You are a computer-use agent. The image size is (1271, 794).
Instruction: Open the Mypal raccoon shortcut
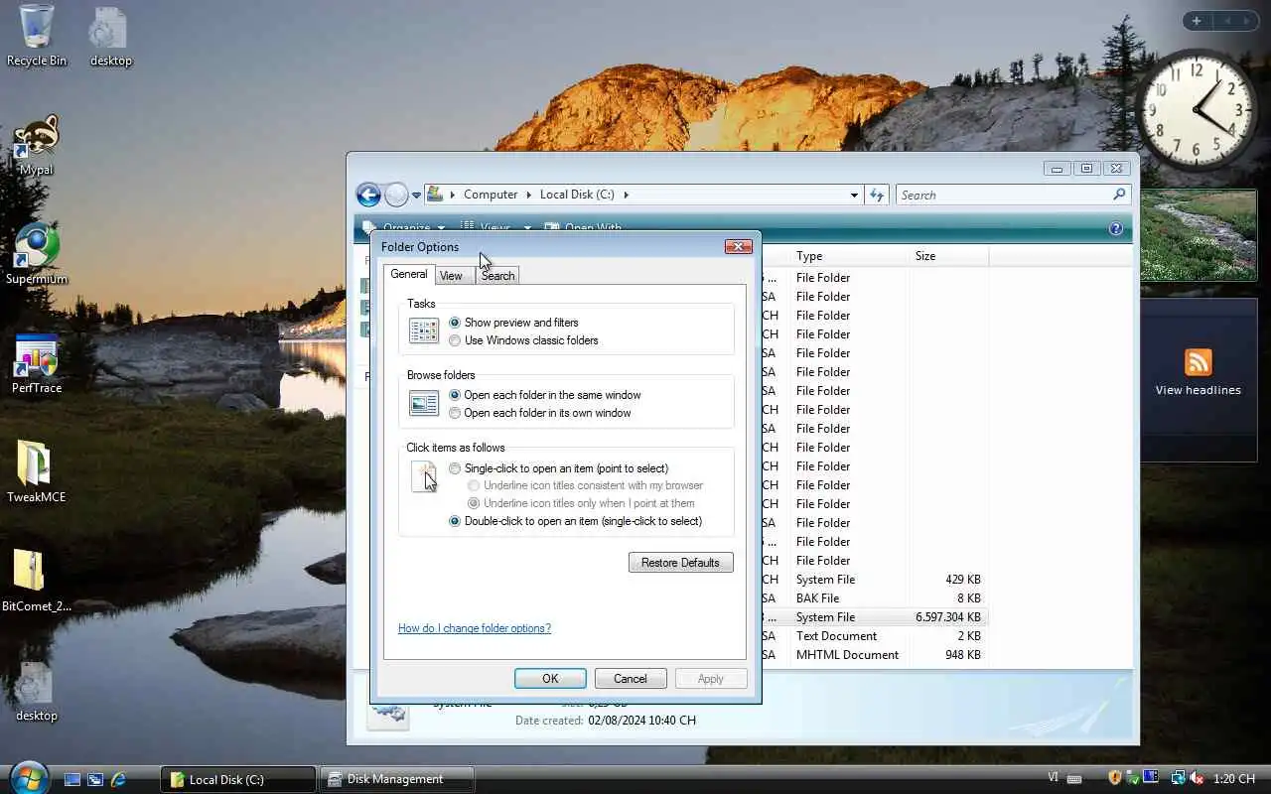(x=37, y=145)
